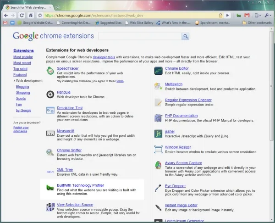Click the jsshel js icon
The height and width of the screenshot is (223, 275).
tap(159, 134)
